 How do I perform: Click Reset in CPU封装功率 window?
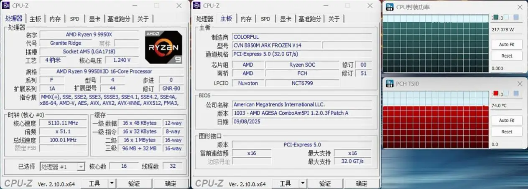[x=507, y=55]
